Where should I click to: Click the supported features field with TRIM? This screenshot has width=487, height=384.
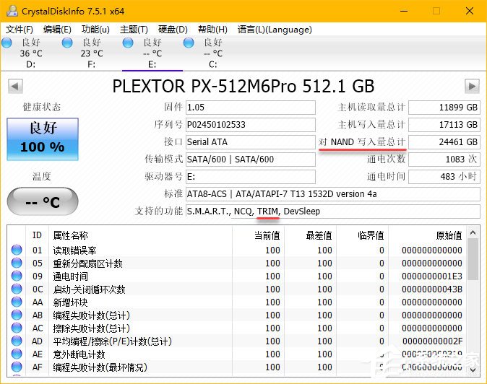(x=333, y=211)
